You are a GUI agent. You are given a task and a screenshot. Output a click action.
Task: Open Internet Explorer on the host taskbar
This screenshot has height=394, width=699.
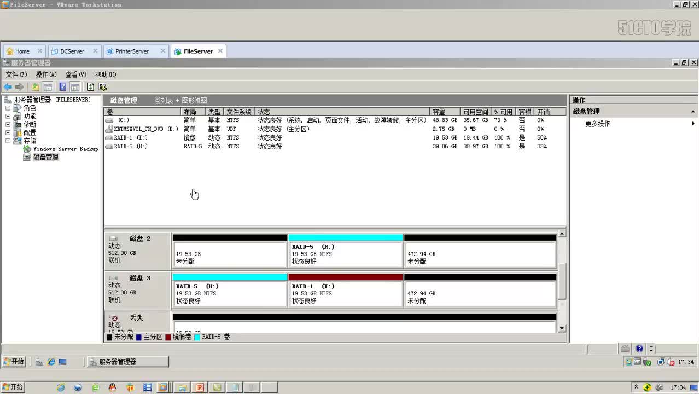(x=61, y=387)
